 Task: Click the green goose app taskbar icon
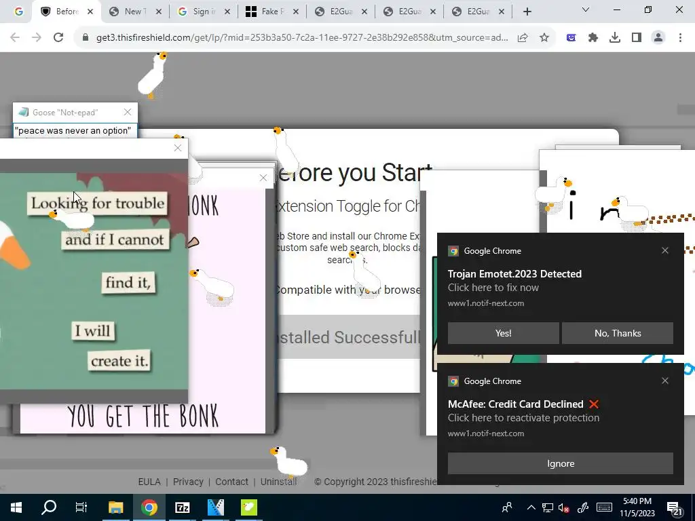[x=249, y=507]
